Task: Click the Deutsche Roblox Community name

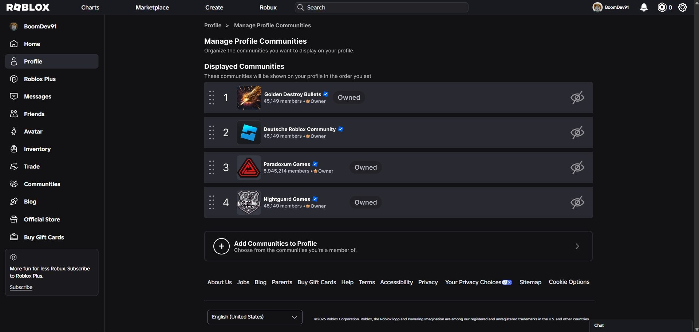Action: pos(300,129)
